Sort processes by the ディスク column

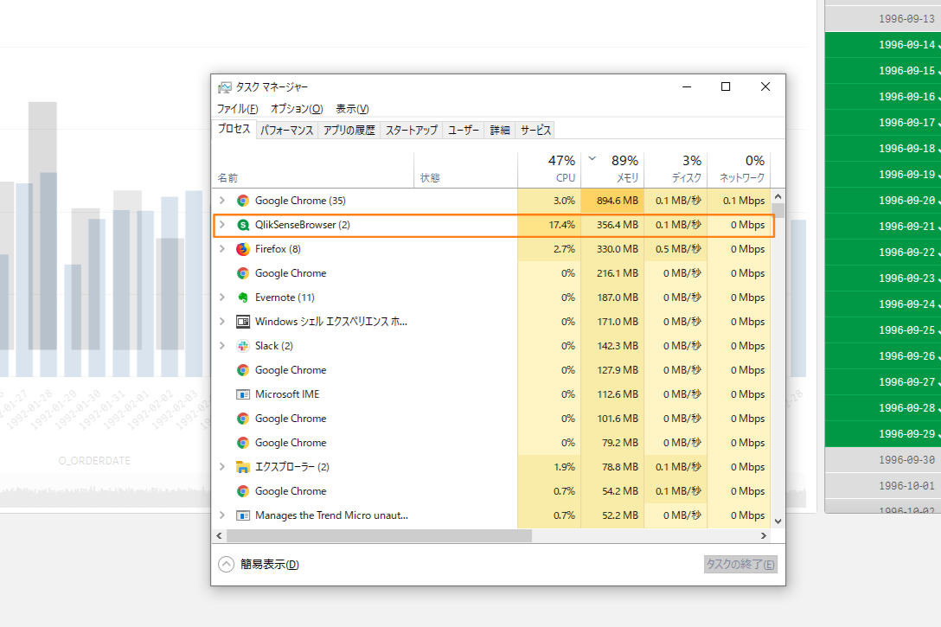coord(675,170)
